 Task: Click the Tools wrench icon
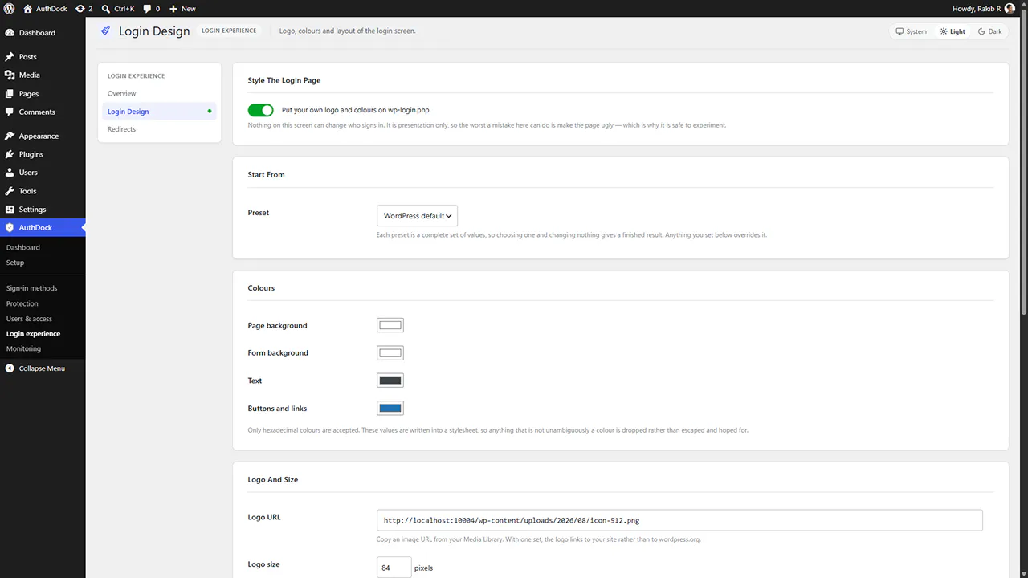click(10, 191)
